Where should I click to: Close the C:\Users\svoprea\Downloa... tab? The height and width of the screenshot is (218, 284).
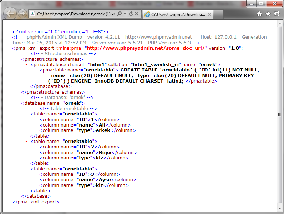[x=209, y=14]
